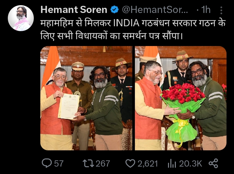
Task: Click the Hemant Soren display name
Action: 74,10
